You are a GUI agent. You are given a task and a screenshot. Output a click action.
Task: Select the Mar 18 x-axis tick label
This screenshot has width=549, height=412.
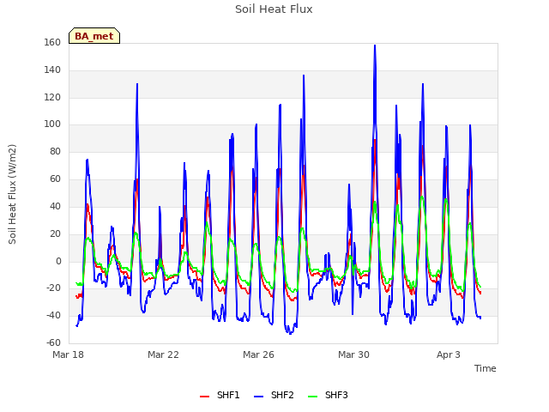[x=69, y=354]
